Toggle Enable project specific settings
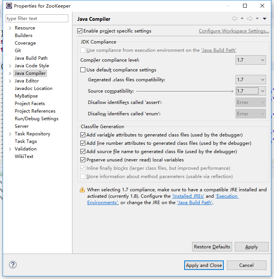 coord(80,31)
